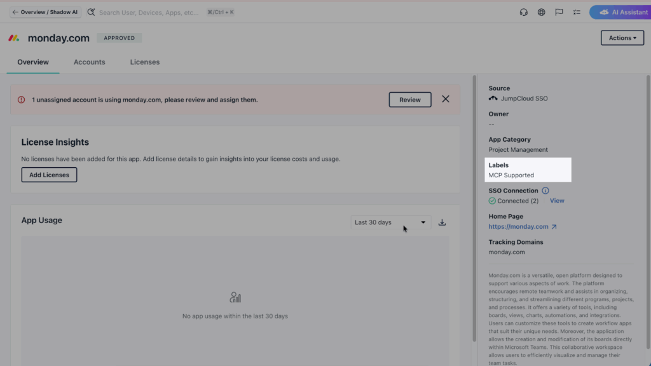Click the Add Licenses button
This screenshot has width=651, height=366.
(x=49, y=175)
